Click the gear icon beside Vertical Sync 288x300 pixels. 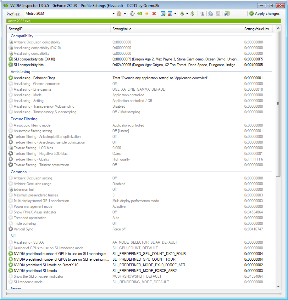point(11,229)
